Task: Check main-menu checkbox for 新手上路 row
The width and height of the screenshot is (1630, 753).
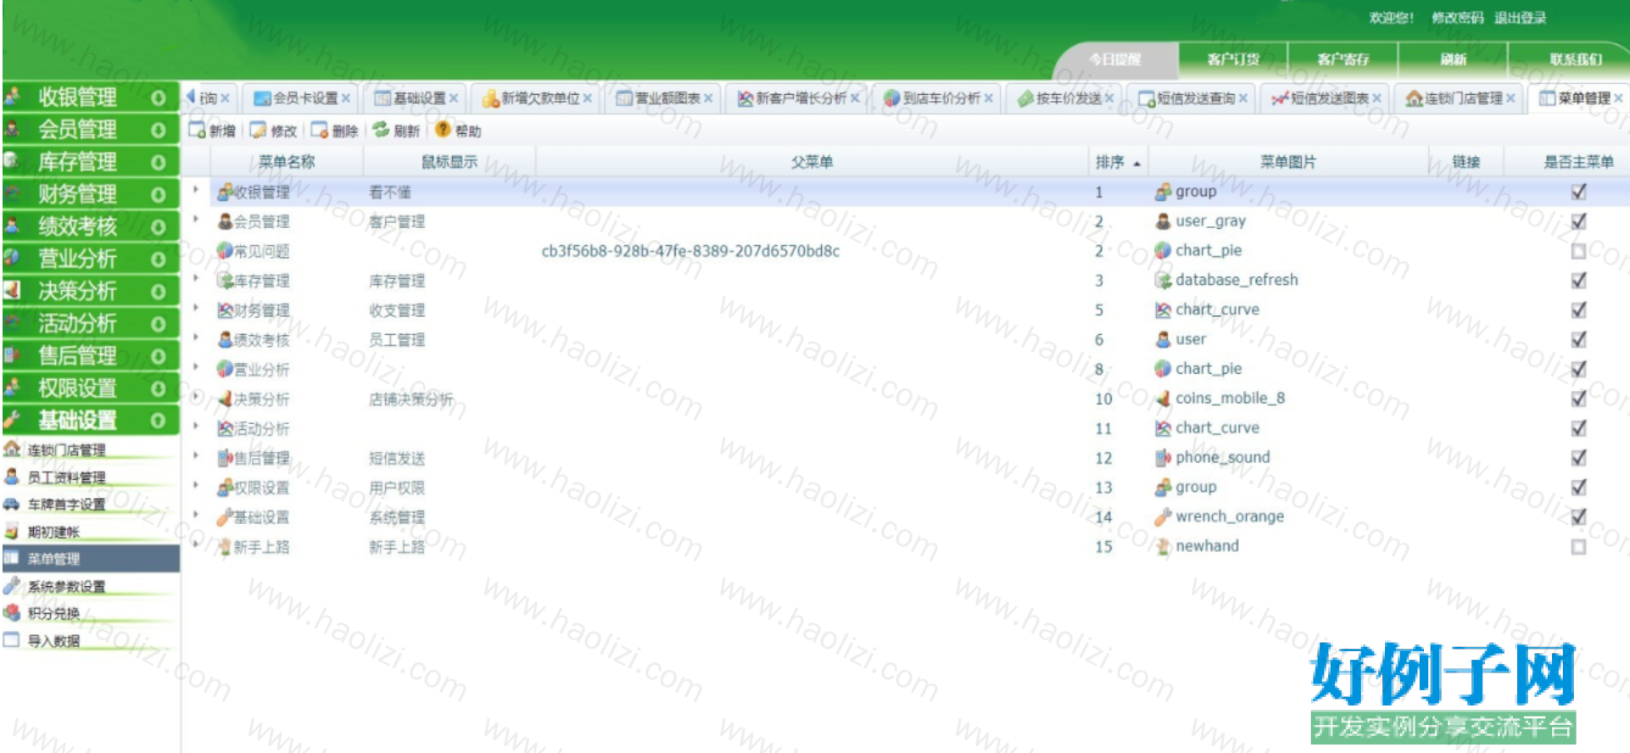Action: (x=1578, y=547)
